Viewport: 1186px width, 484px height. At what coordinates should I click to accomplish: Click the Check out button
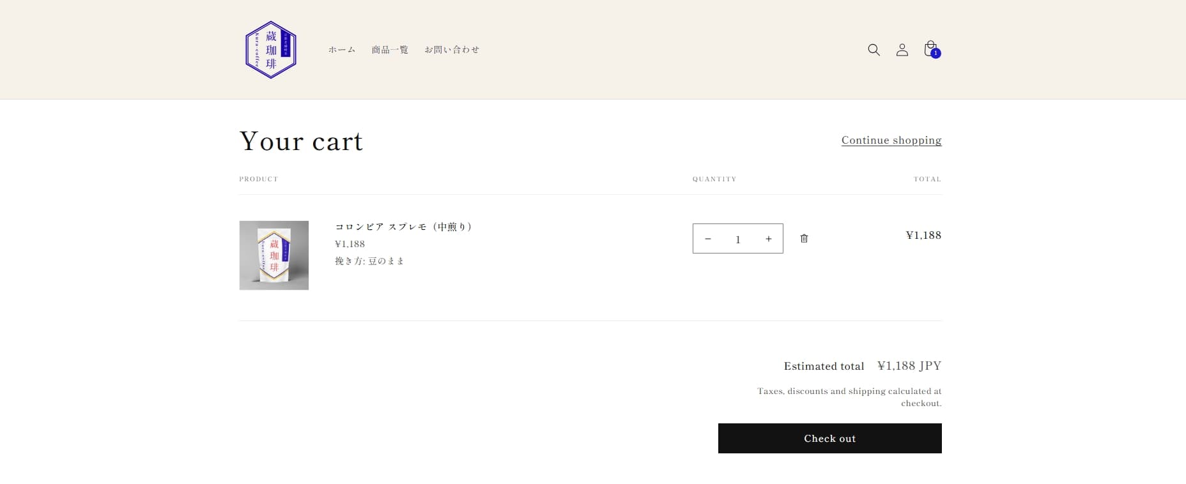click(x=829, y=439)
